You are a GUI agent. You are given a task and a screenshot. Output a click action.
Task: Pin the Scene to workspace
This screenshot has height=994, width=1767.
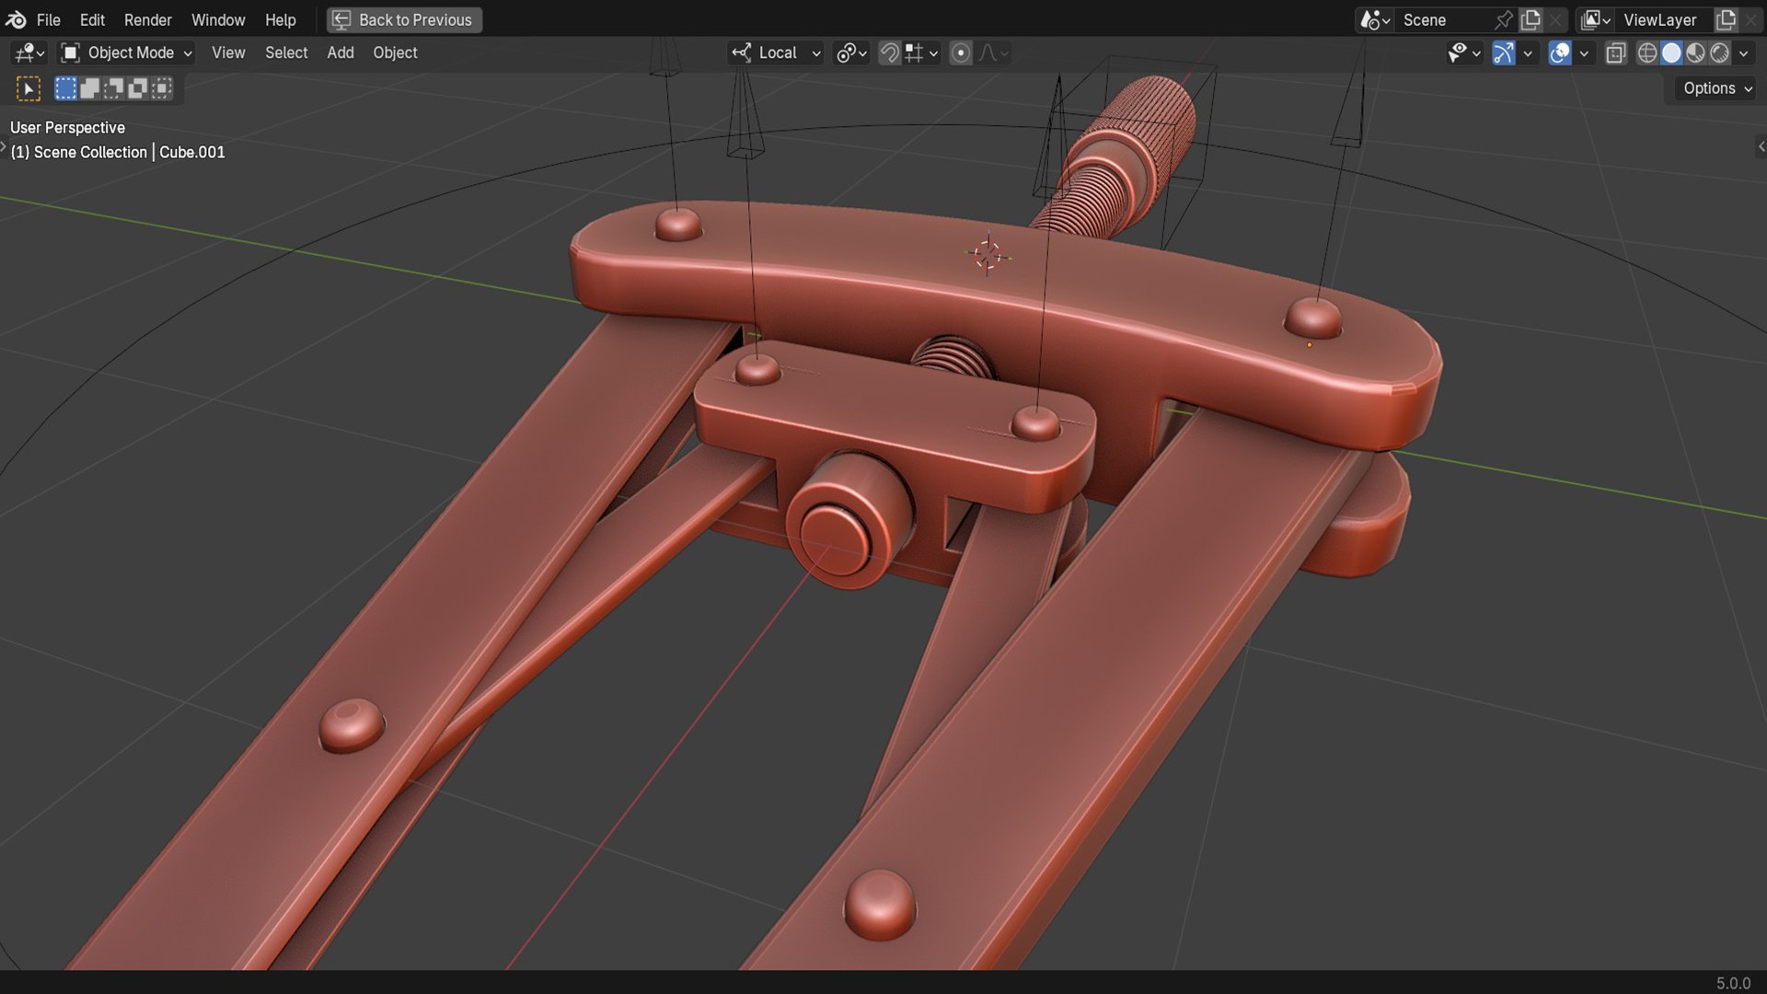point(1504,20)
